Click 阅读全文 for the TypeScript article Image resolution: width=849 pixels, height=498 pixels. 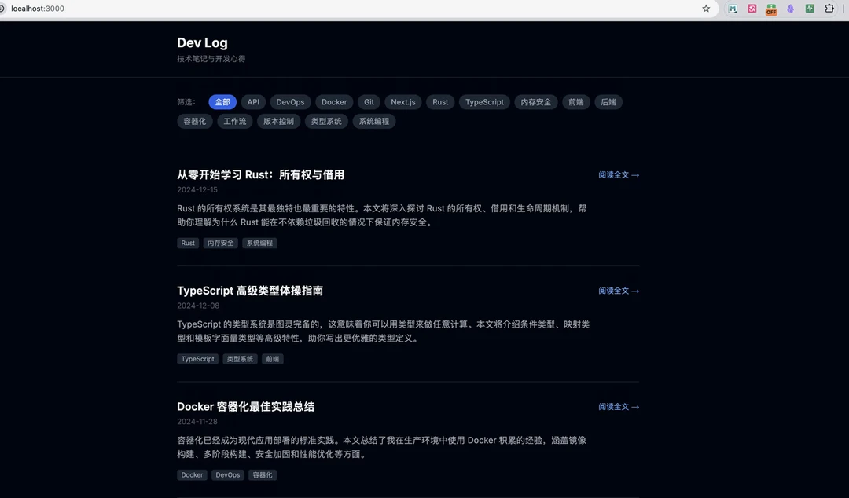click(619, 291)
